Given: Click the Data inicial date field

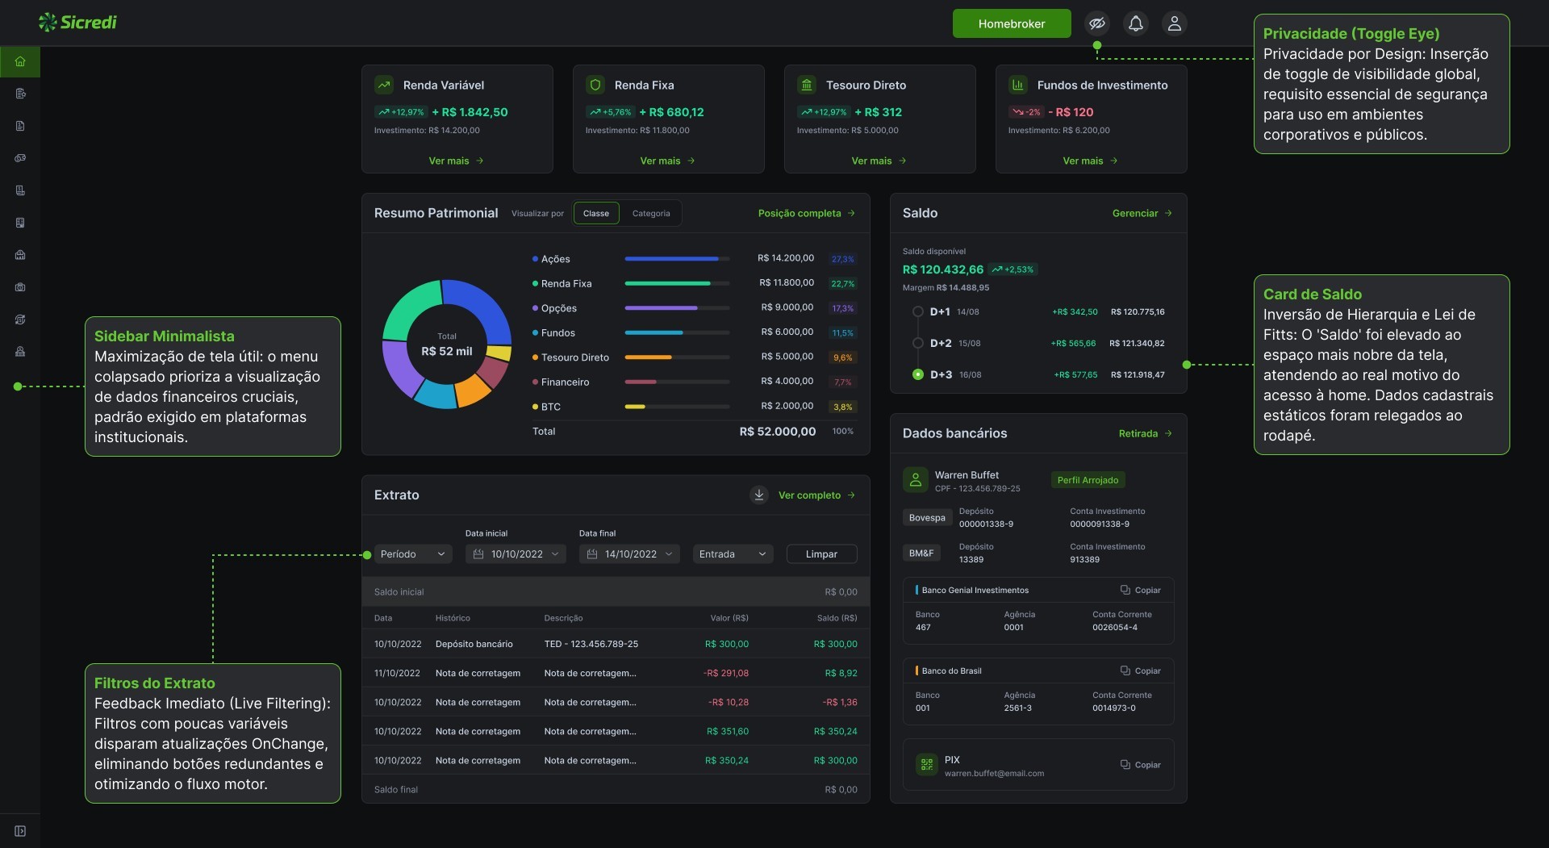Looking at the screenshot, I should (x=516, y=554).
